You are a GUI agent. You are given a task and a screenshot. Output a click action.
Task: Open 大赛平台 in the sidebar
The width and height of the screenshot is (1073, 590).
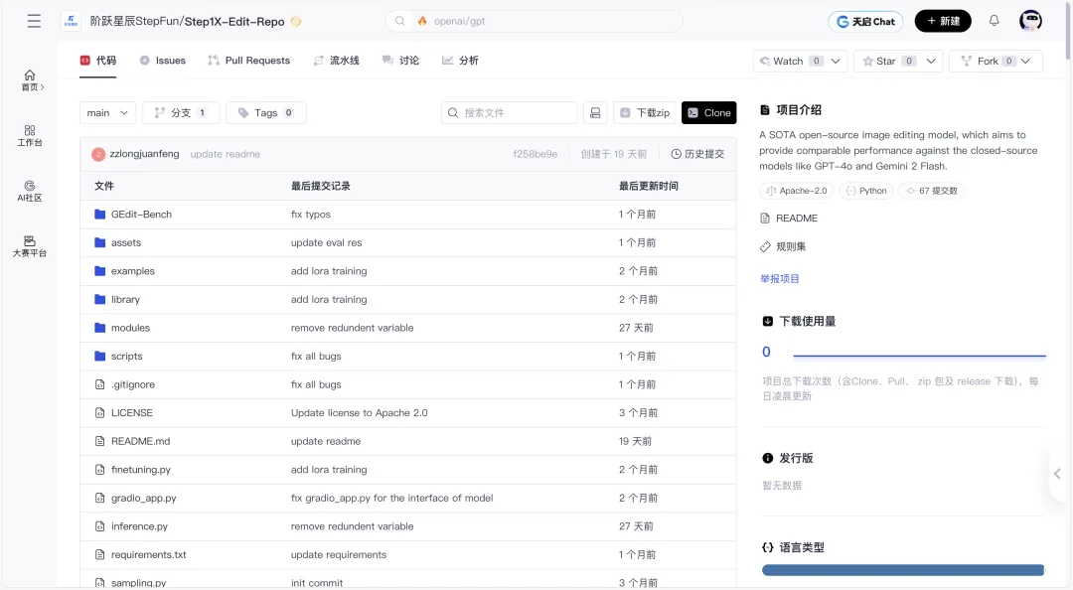[30, 246]
